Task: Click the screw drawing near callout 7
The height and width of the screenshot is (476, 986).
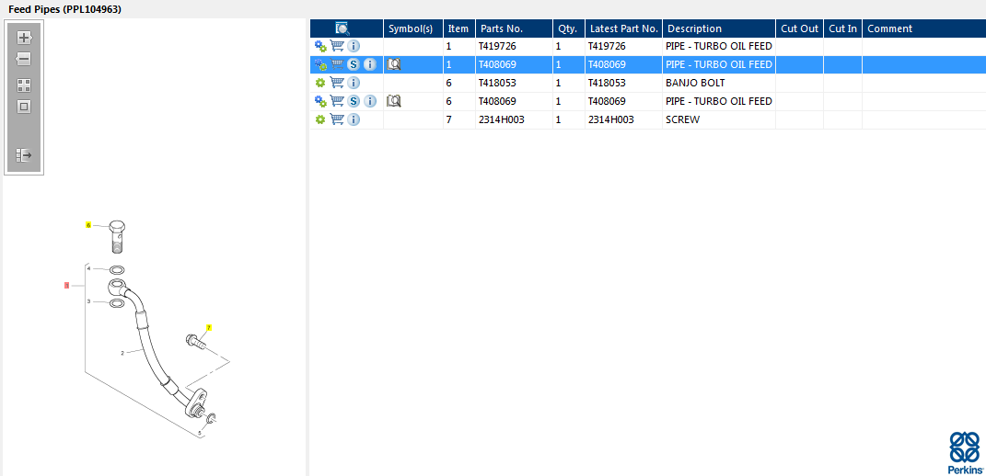Action: click(x=196, y=342)
